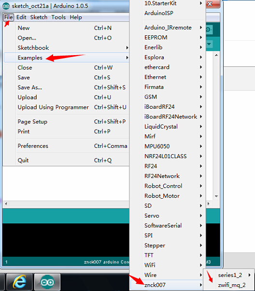Select the znck007 examples entry
The height and width of the screenshot is (291, 255).
coord(168,285)
